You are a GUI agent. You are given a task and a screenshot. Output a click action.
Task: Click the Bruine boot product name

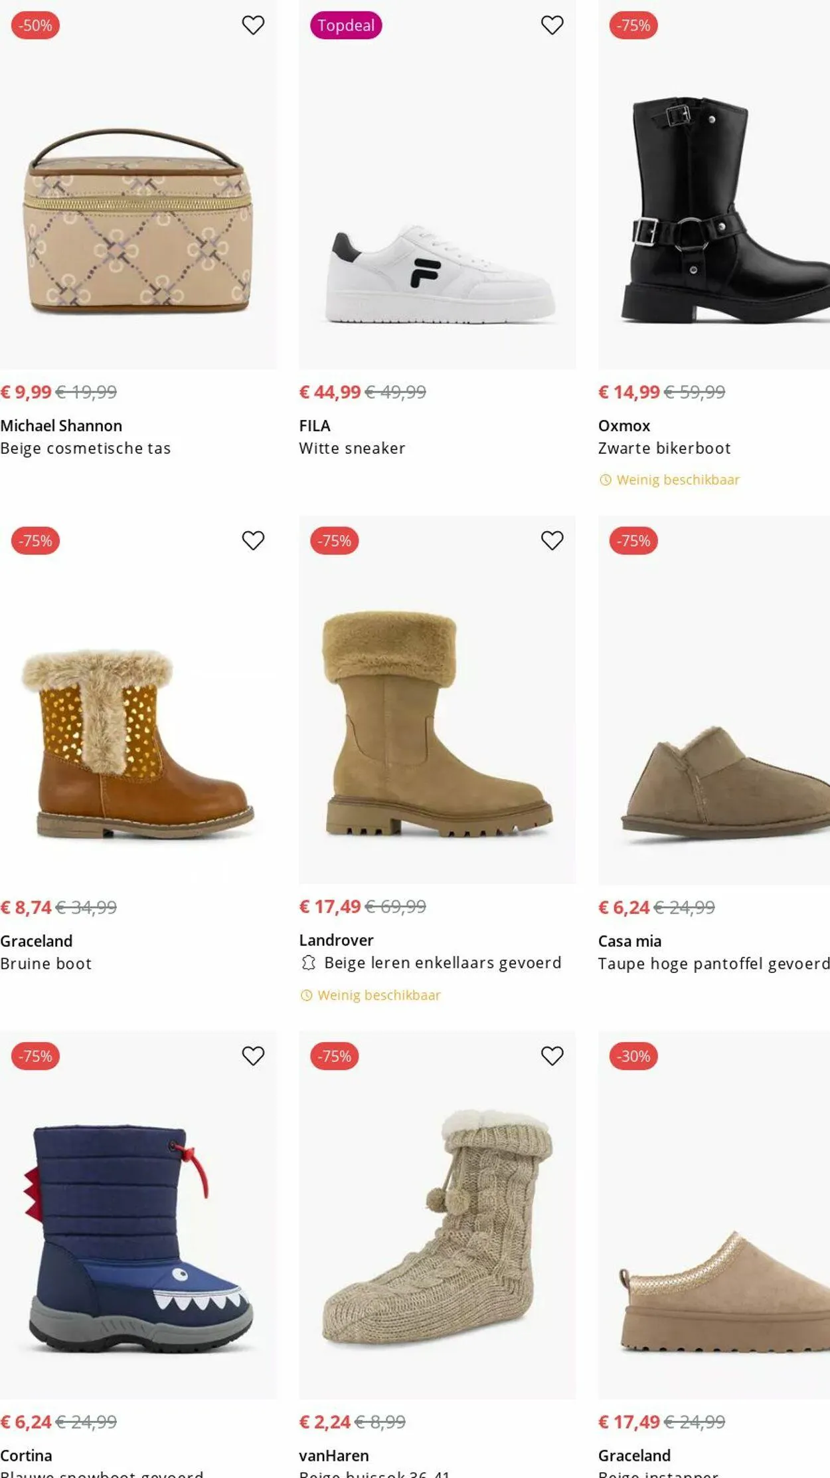click(x=46, y=964)
